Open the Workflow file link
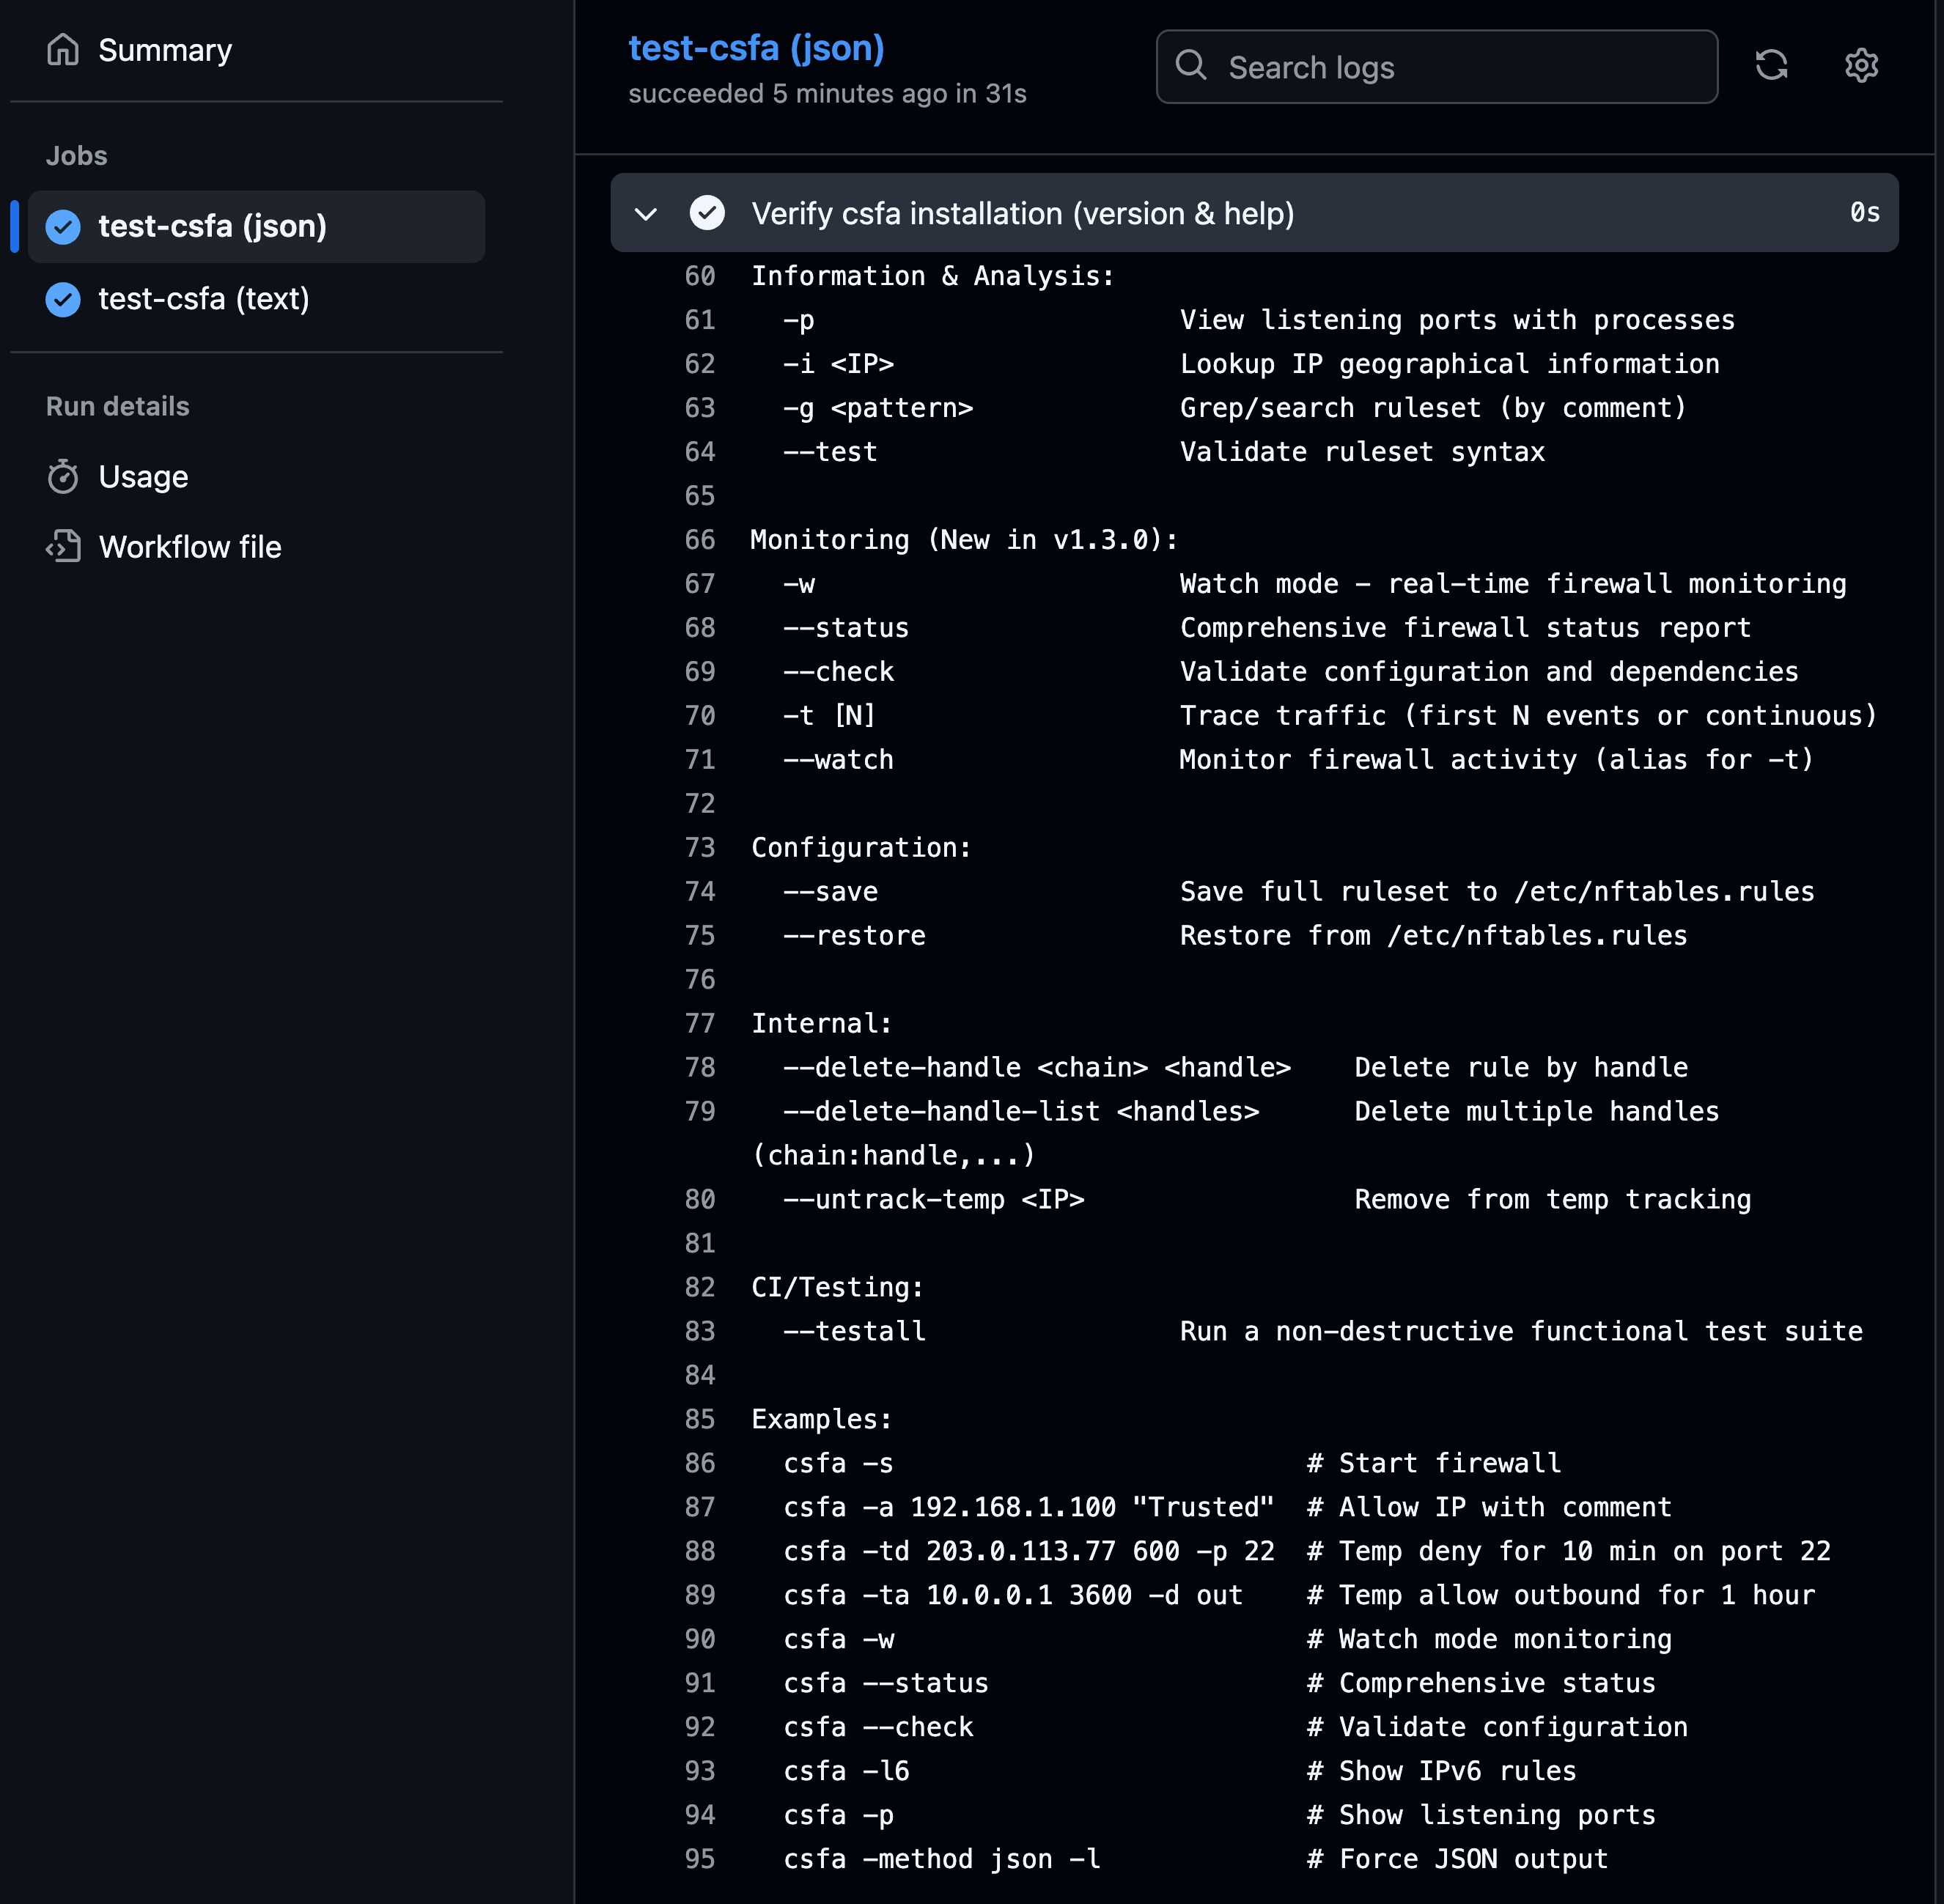The image size is (1944, 1904). [x=190, y=547]
